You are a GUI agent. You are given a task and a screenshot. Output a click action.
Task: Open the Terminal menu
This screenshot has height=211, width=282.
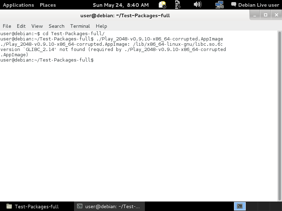click(80, 26)
